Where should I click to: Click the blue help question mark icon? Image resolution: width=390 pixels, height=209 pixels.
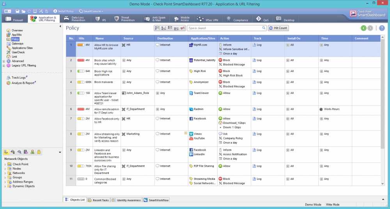pyautogui.click(x=382, y=28)
